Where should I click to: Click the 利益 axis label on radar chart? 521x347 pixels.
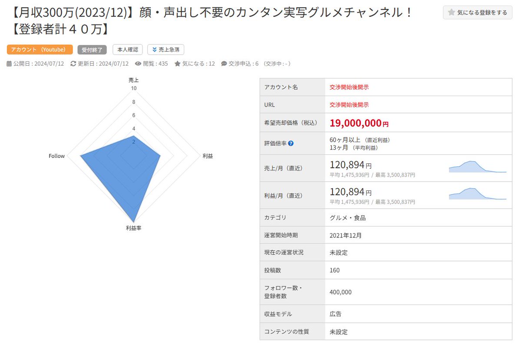[x=208, y=156]
